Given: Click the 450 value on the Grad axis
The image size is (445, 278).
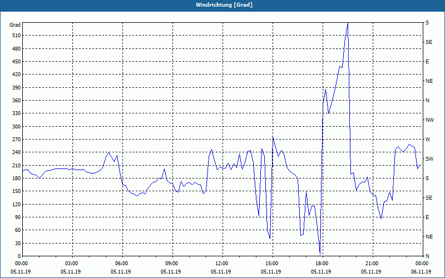Looking at the screenshot, I should (x=17, y=62).
